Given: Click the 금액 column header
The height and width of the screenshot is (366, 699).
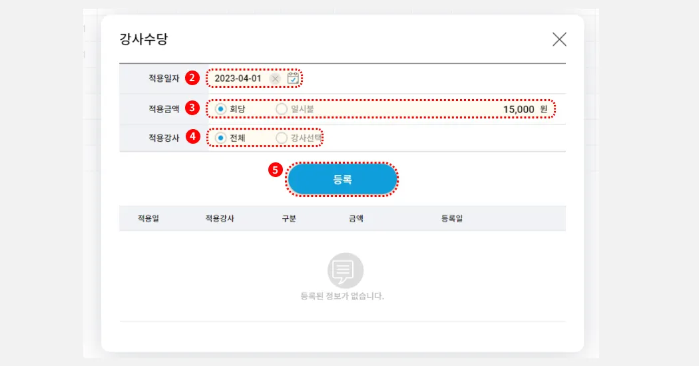Looking at the screenshot, I should click(x=355, y=218).
